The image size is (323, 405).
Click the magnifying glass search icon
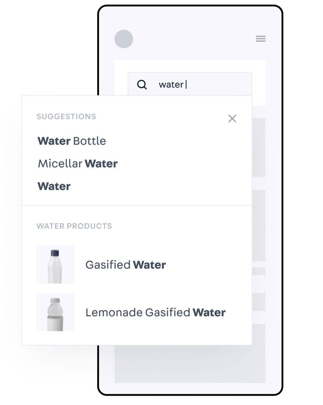pyautogui.click(x=142, y=84)
